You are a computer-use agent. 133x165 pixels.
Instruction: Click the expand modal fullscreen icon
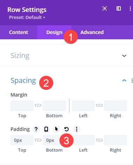pos(105,8)
